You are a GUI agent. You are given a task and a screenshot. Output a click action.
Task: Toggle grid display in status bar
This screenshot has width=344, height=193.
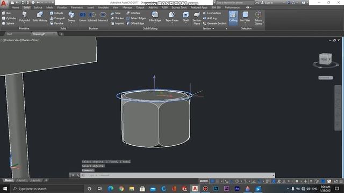pyautogui.click(x=212, y=181)
